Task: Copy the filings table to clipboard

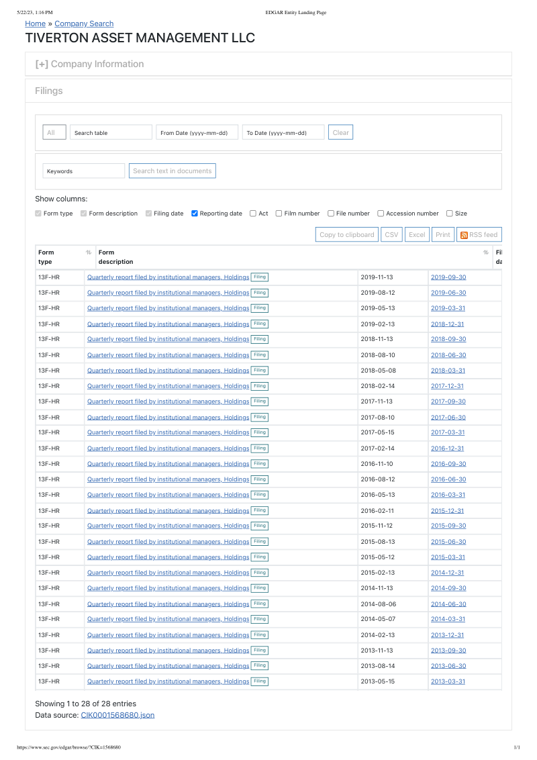Action: point(347,234)
